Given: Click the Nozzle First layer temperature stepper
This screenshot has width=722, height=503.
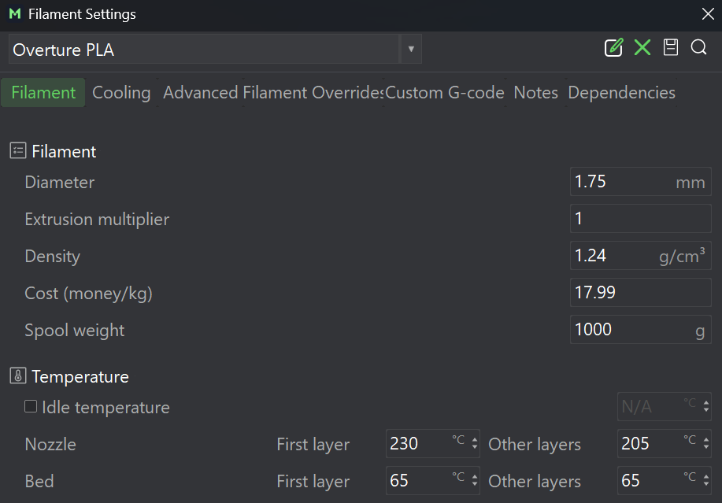Looking at the screenshot, I should 475,443.
